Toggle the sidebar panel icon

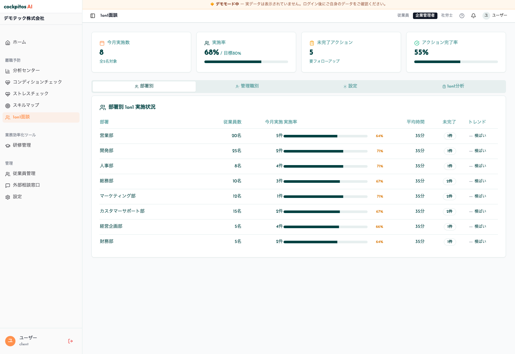[93, 16]
